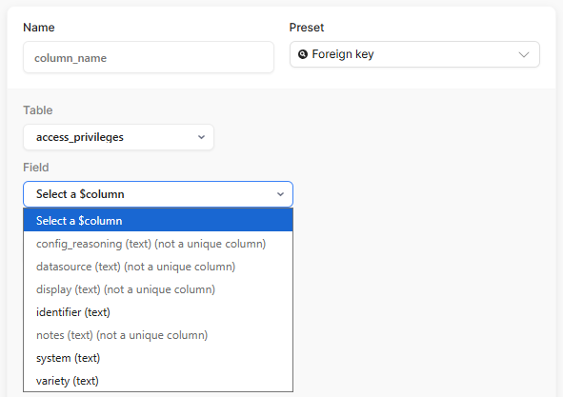The width and height of the screenshot is (563, 397).
Task: Click the Name label
Action: (x=39, y=28)
